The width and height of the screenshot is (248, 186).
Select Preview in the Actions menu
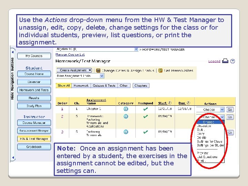(203, 153)
